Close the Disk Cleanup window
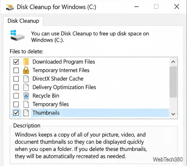Viewport: 187px width, 166px height. [x=177, y=7]
